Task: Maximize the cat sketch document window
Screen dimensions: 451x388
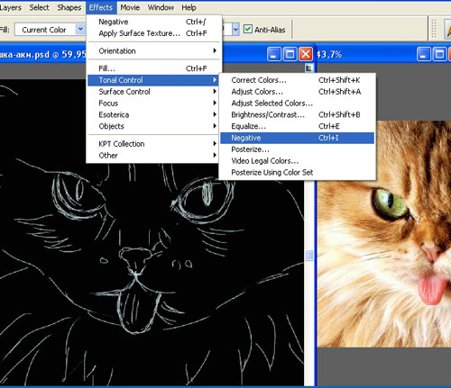Action: [x=290, y=54]
